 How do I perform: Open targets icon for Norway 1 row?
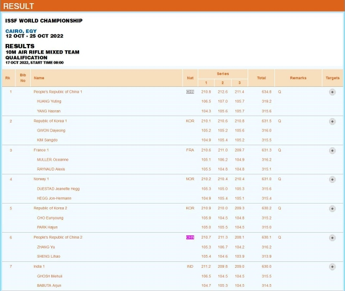pos(332,180)
